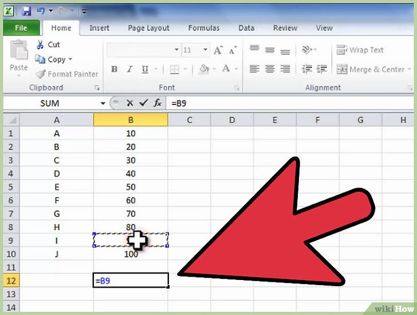Click the Bottom Align icon

(285, 51)
